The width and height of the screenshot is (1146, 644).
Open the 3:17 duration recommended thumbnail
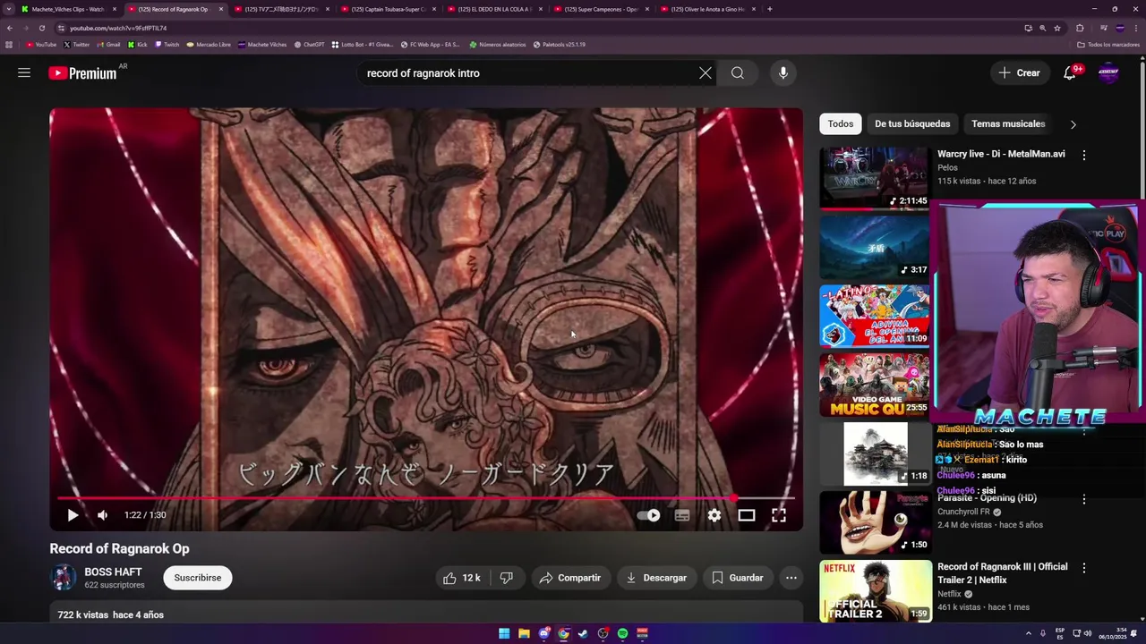(x=875, y=247)
